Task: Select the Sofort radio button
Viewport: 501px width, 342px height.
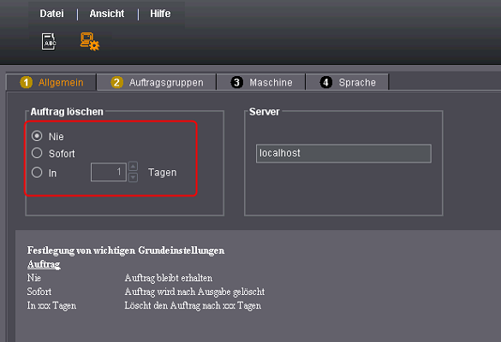Action: (37, 153)
